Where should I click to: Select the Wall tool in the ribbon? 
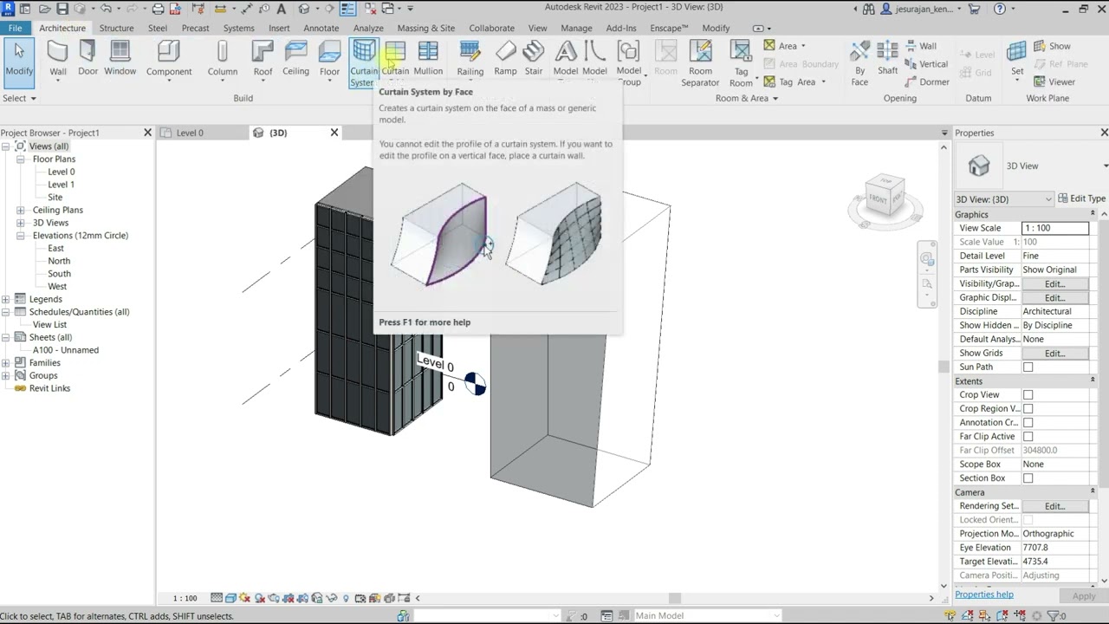coord(57,59)
